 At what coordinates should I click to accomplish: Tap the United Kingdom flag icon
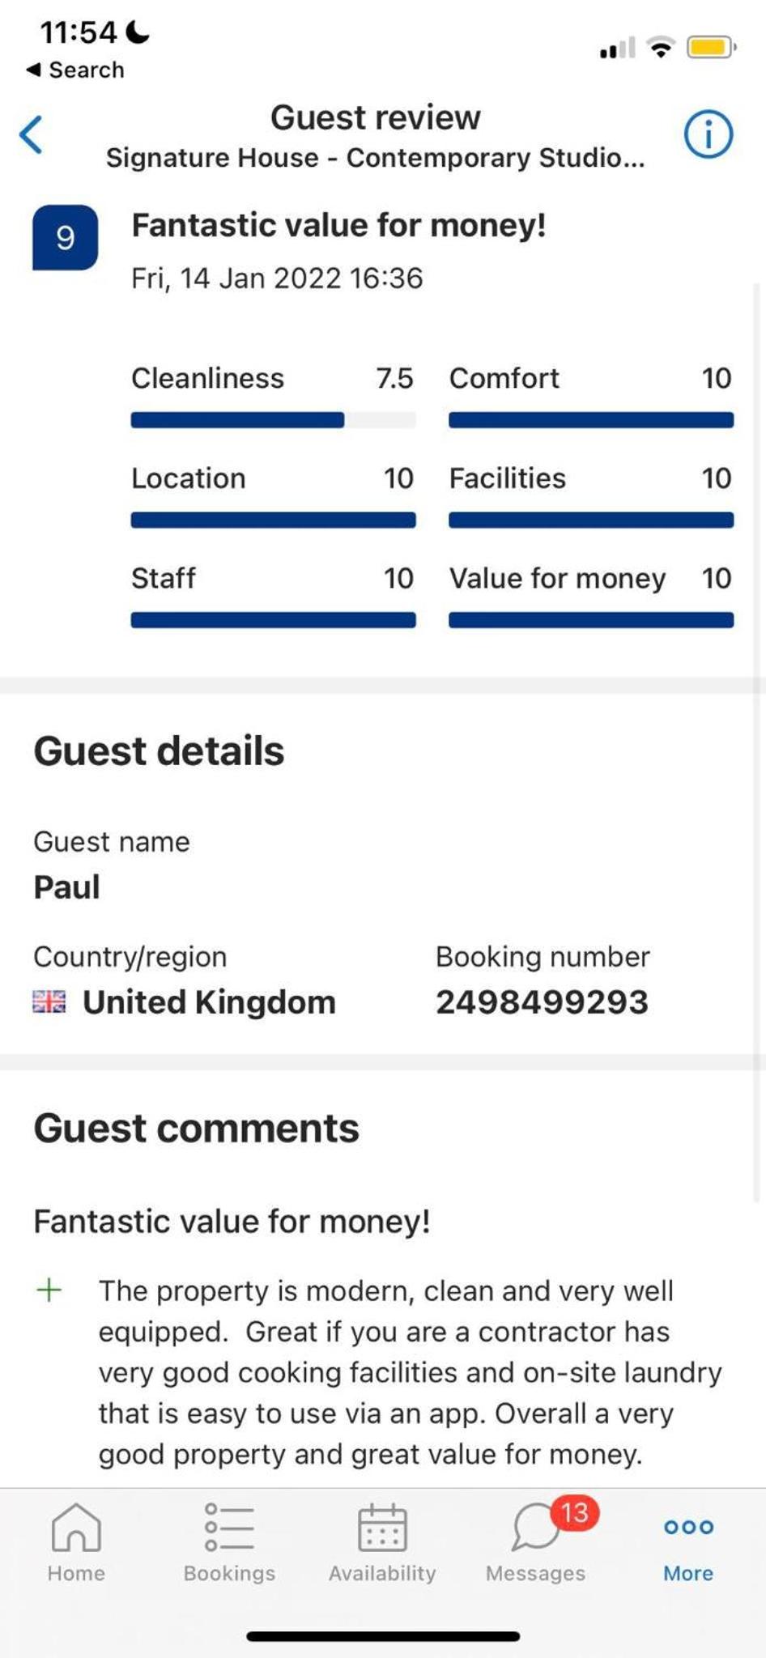click(x=49, y=1002)
